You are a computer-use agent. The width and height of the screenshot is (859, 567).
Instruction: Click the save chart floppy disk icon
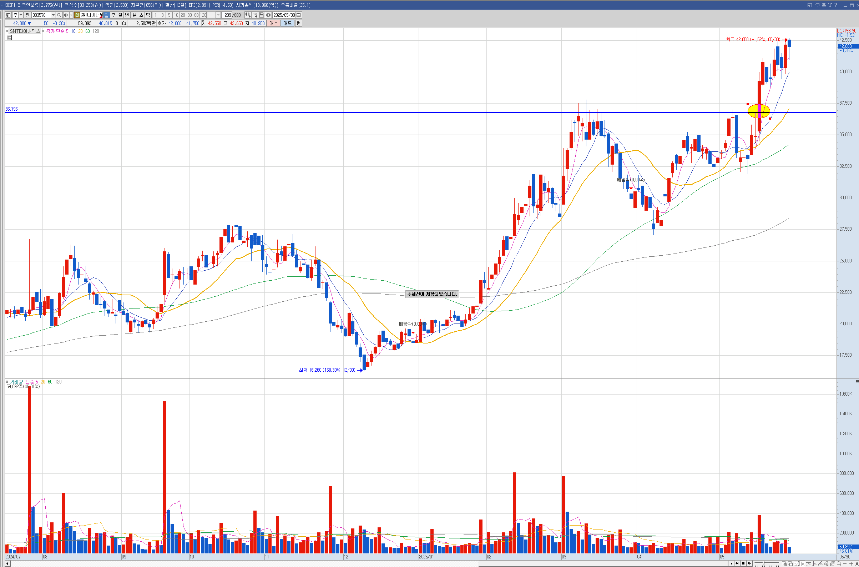pyautogui.click(x=262, y=15)
